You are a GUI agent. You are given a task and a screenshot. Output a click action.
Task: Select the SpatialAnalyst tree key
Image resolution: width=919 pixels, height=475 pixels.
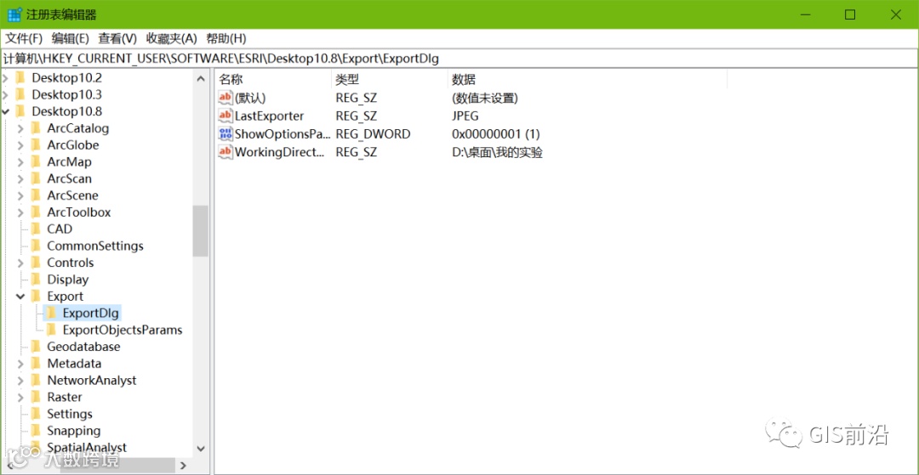(x=87, y=448)
